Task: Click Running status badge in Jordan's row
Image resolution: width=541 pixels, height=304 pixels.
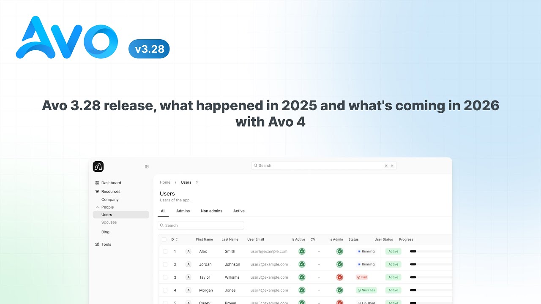Action: click(366, 264)
